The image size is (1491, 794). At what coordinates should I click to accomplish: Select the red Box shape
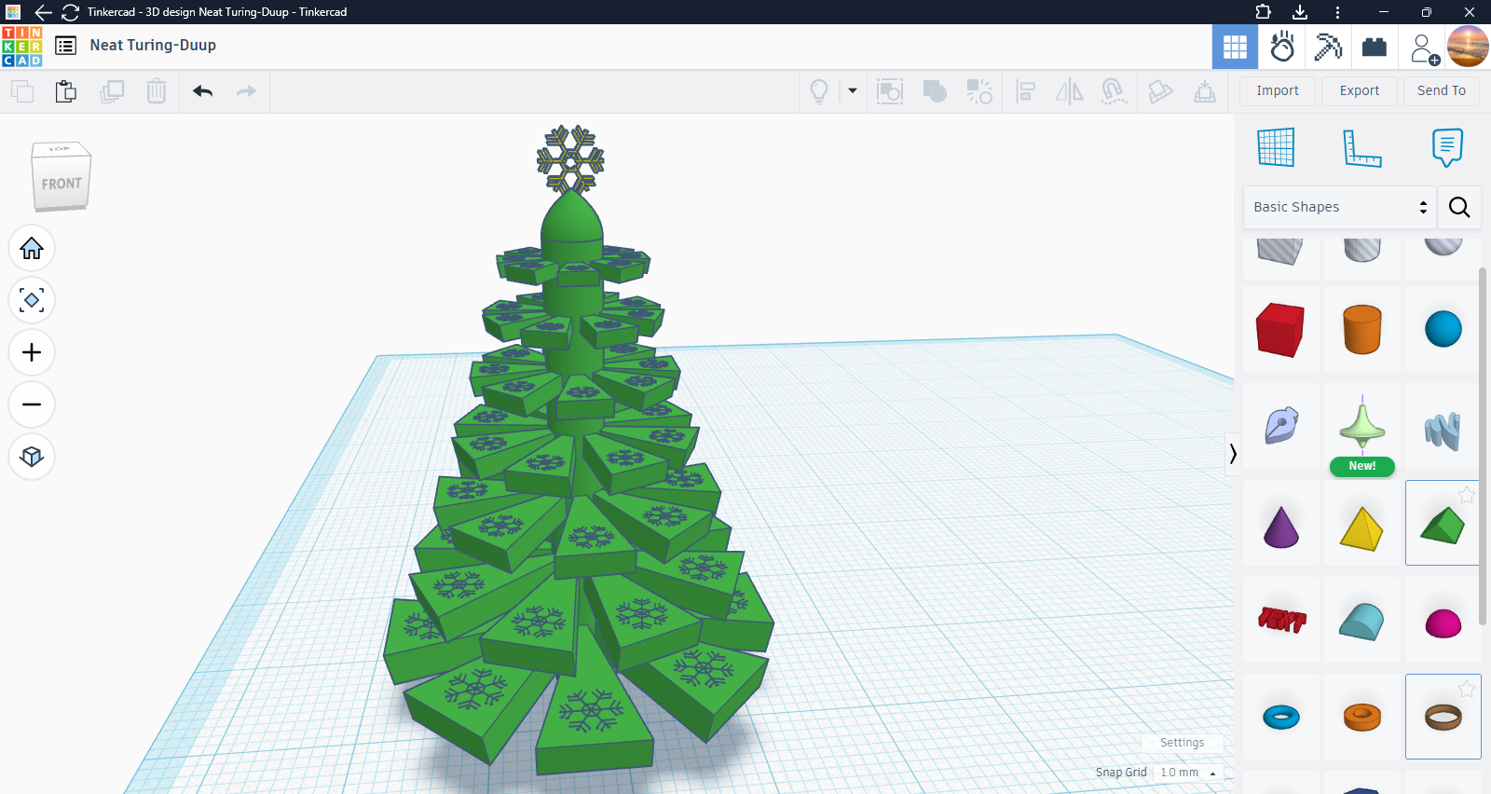pyautogui.click(x=1281, y=330)
